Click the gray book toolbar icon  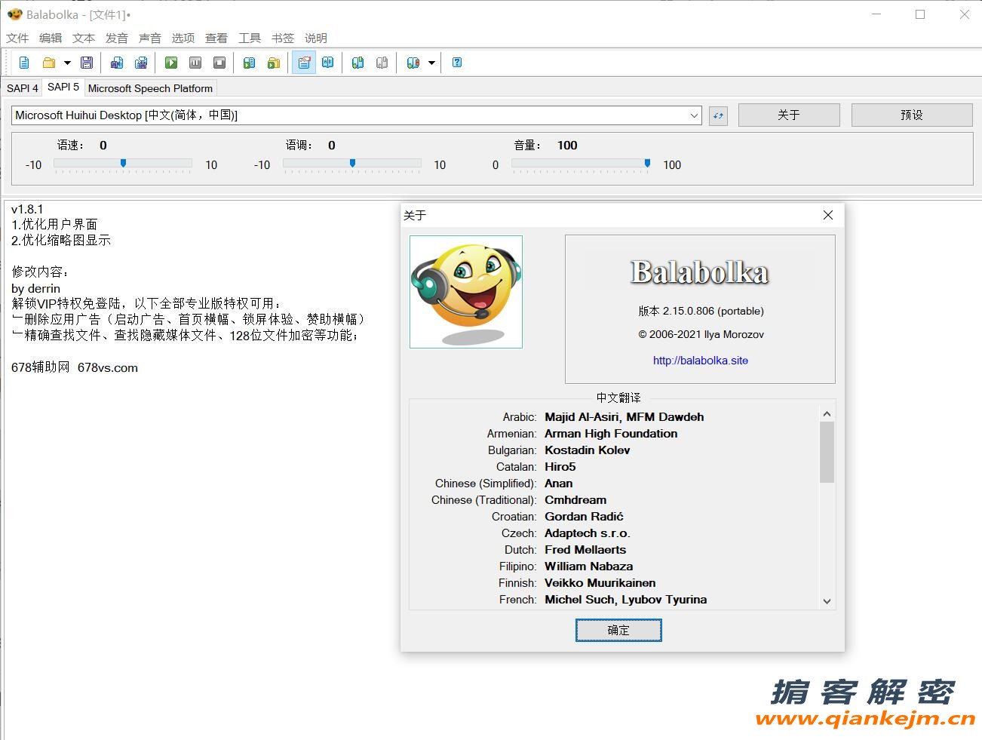point(382,63)
